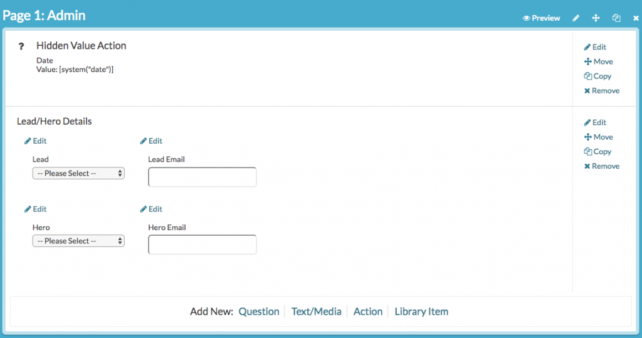The width and height of the screenshot is (642, 338).
Task: Remove the Hidden Value Action
Action: [x=601, y=91]
